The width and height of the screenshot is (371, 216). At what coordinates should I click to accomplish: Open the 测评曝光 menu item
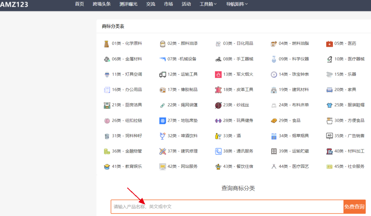(x=128, y=4)
